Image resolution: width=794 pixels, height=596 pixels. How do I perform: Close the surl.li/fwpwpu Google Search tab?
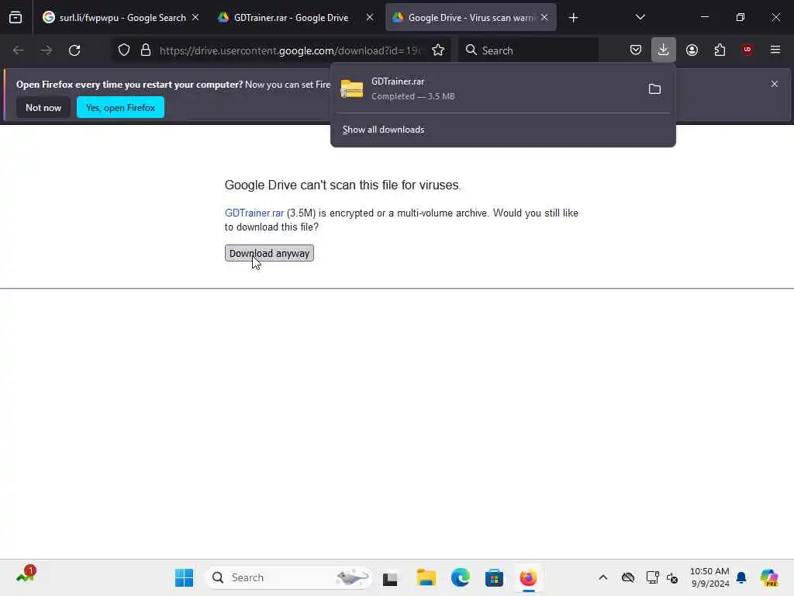195,18
